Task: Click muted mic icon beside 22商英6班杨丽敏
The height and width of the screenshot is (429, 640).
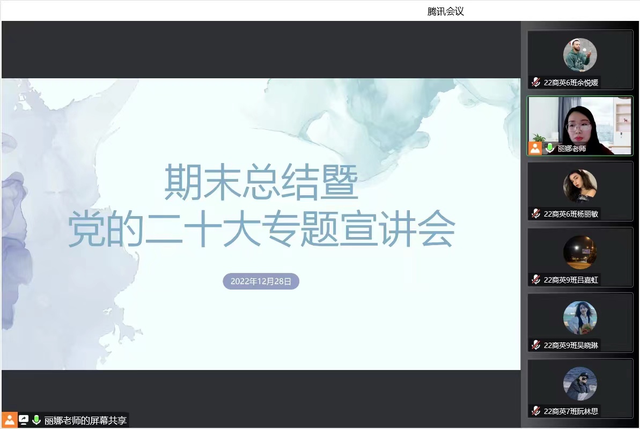Action: tap(536, 213)
